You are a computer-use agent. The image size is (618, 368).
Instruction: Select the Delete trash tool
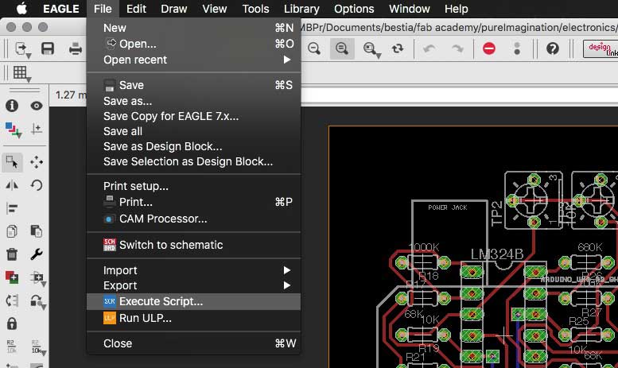(12, 254)
